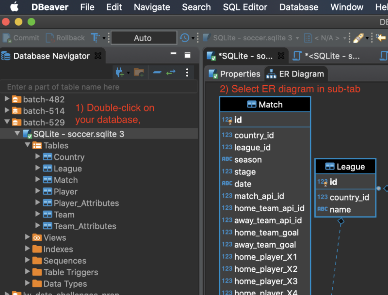Open the File menu

[x=87, y=7]
